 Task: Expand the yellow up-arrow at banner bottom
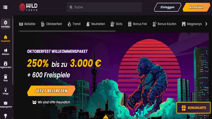pos(106,117)
